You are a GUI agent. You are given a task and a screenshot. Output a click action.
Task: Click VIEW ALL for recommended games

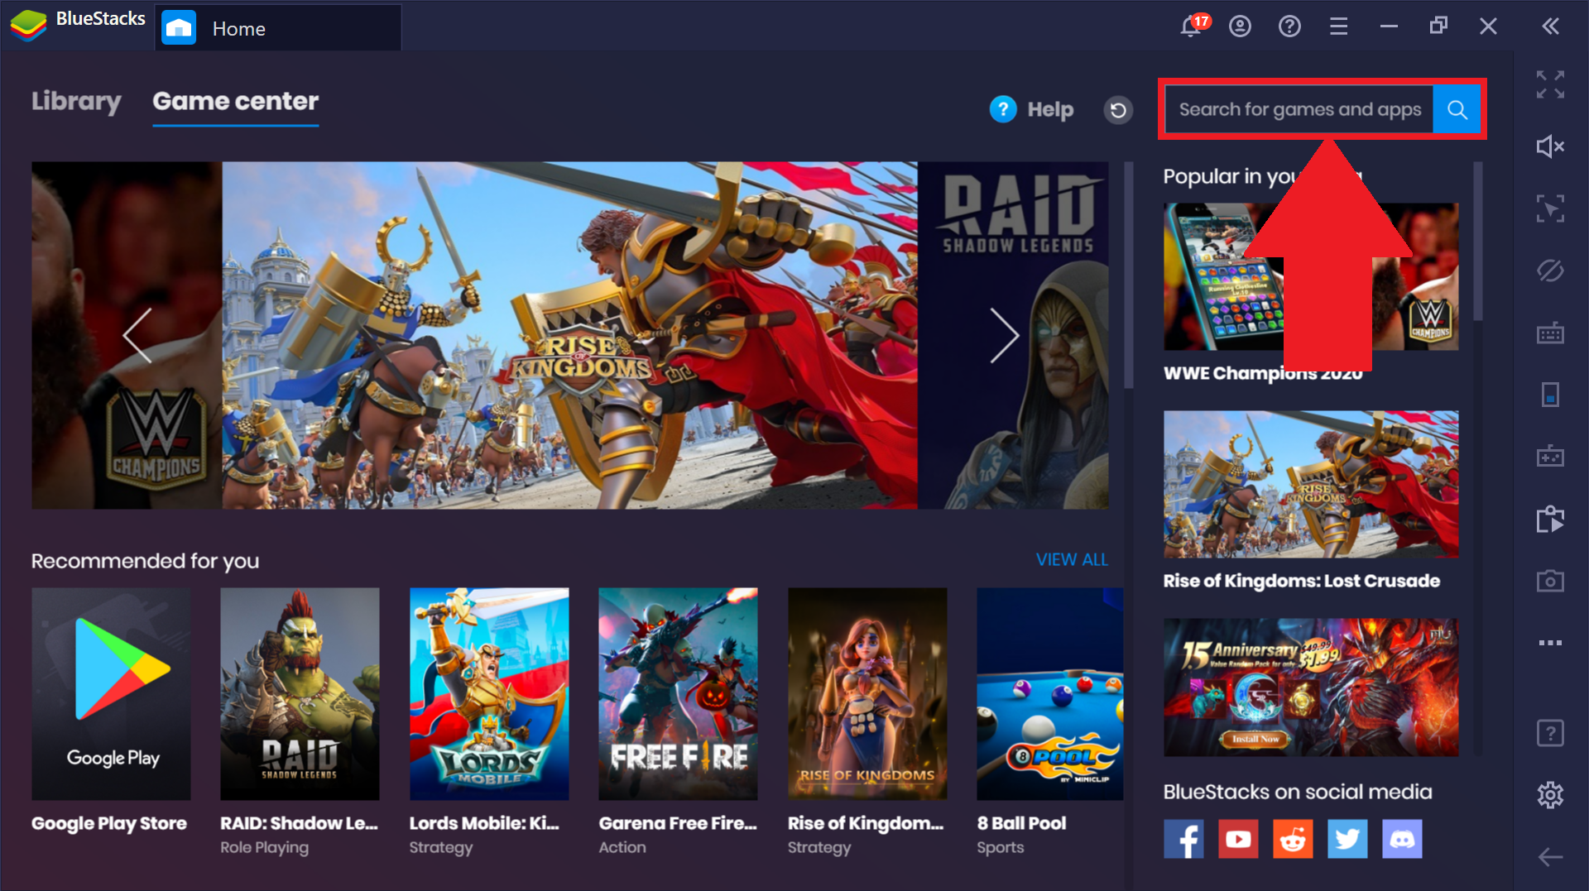(1072, 560)
